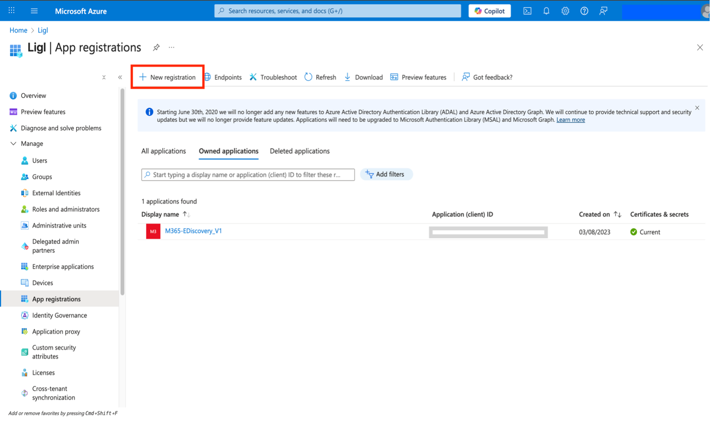Image resolution: width=712 pixels, height=422 pixels.
Task: Focus the top resource search bar
Action: point(338,11)
